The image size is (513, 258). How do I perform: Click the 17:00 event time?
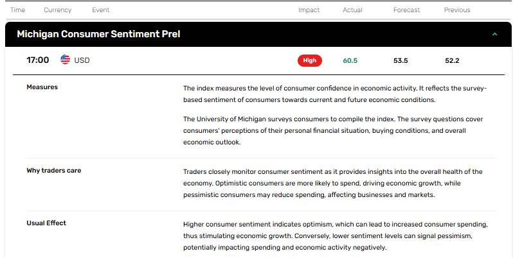click(x=38, y=60)
